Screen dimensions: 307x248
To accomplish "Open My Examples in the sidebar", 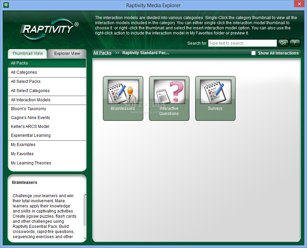I will pos(47,145).
